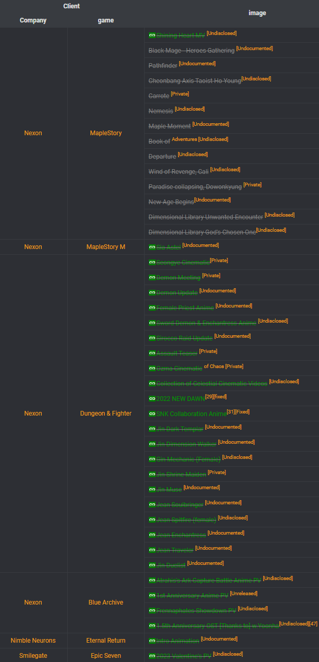Screen dimensions: 319x662
Task: Click link icon for Sword Demon & Enchantress Anime
Action: click(x=152, y=323)
